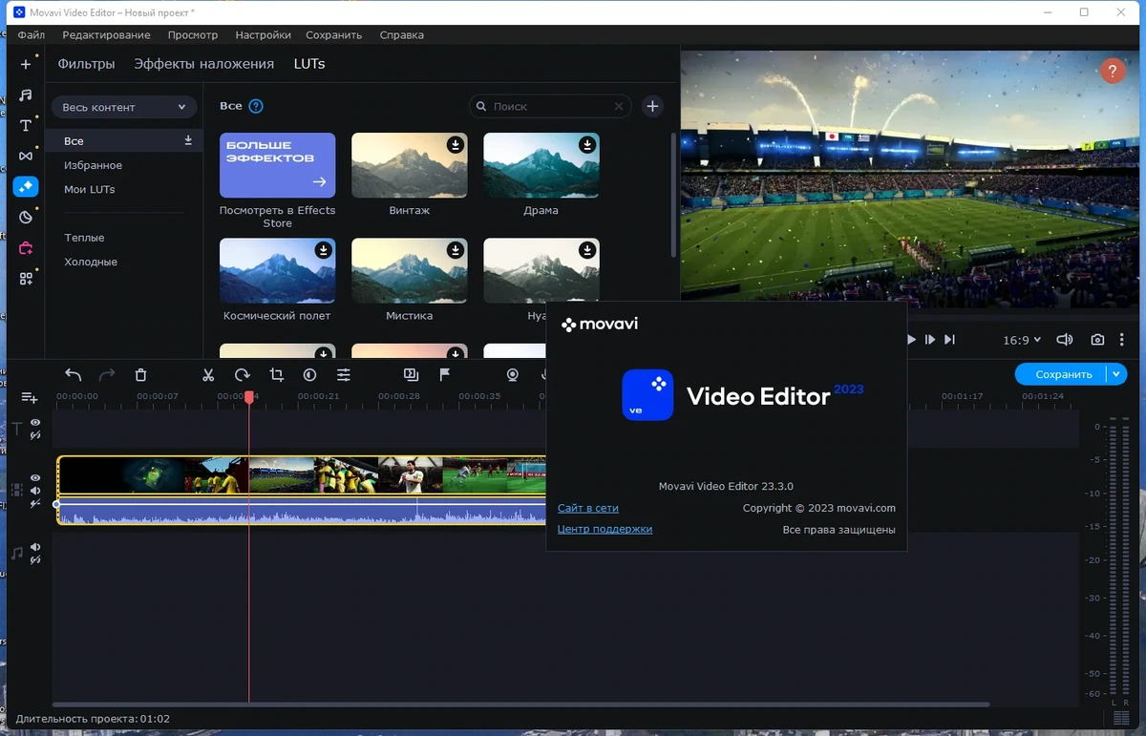Open the help question mark bubble
1146x736 pixels.
click(x=1112, y=71)
